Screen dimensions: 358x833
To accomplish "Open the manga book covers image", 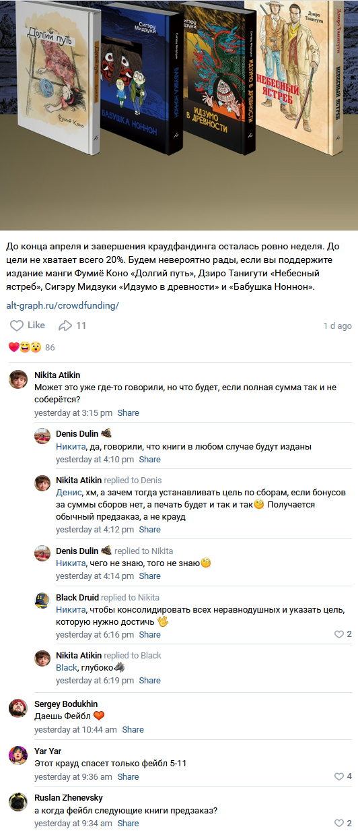I will pos(179,115).
